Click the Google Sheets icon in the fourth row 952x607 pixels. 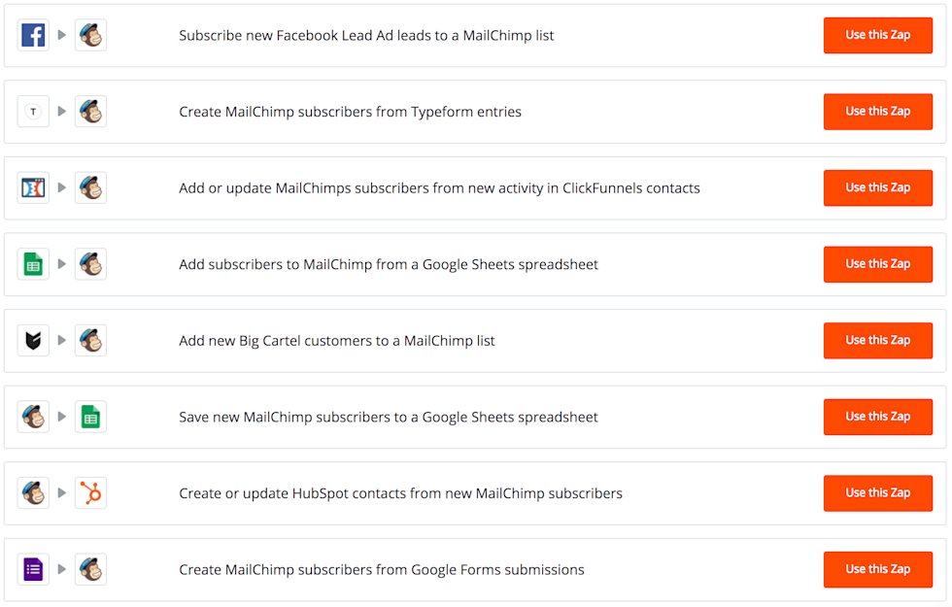tap(33, 264)
